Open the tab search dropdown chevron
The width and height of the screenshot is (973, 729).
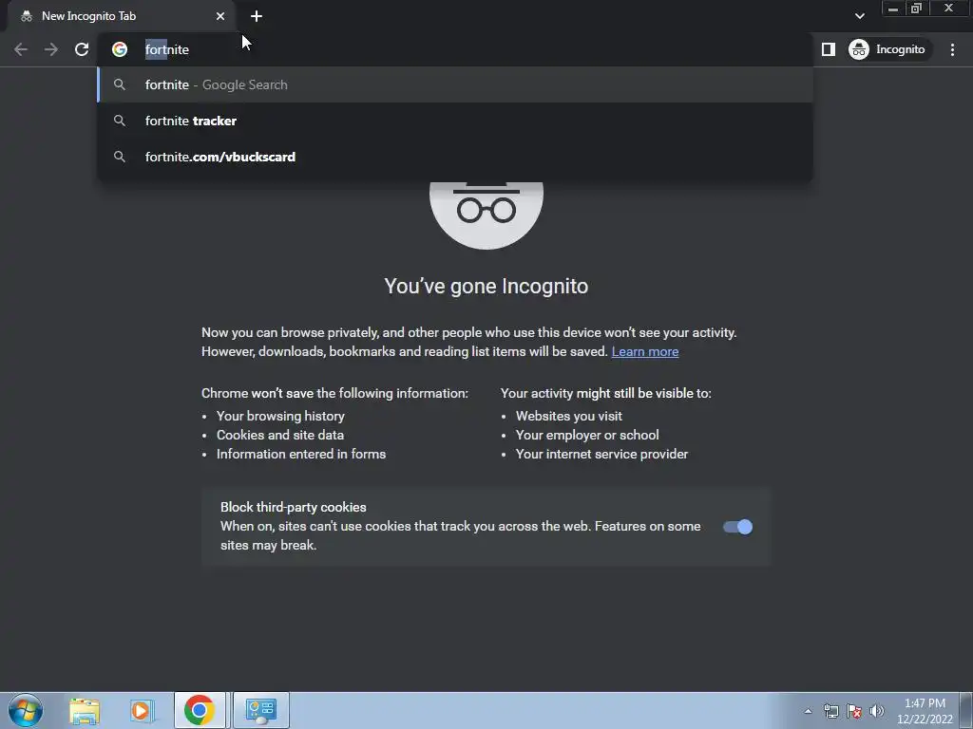coord(859,16)
